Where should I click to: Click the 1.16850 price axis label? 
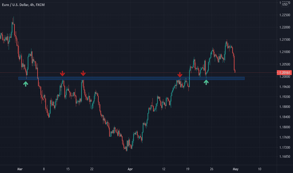[x=285, y=157]
